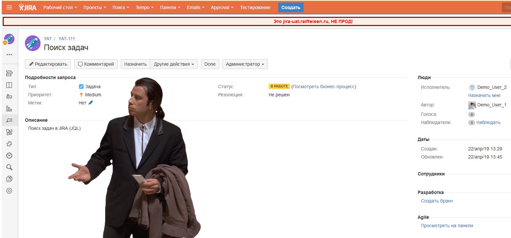Open the components icon in the sidebar
Image resolution: width=511 pixels, height=238 pixels.
pos(9,132)
